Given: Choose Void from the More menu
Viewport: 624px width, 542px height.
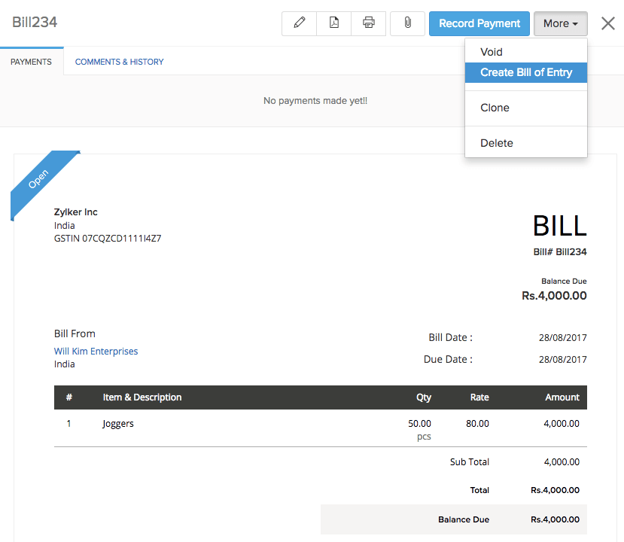Looking at the screenshot, I should (x=491, y=52).
